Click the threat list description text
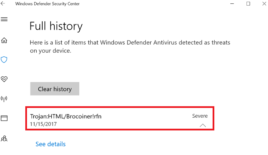The height and width of the screenshot is (155, 268). 130,47
